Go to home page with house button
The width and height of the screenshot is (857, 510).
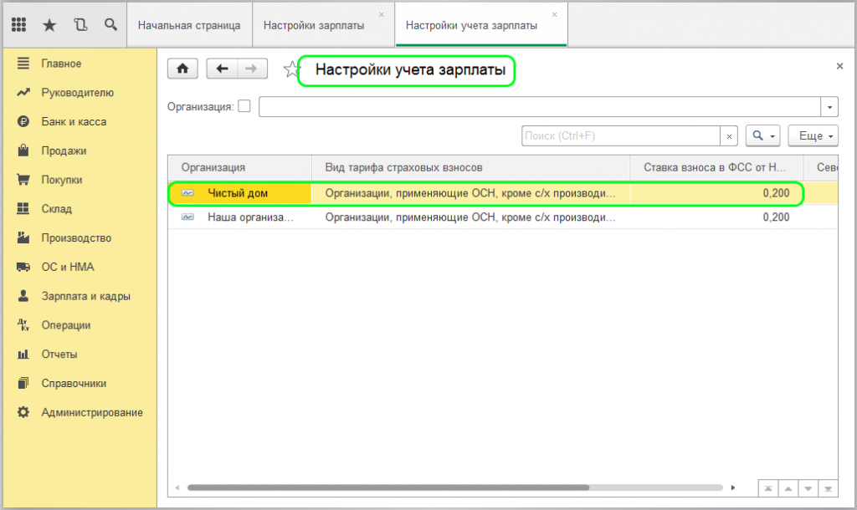click(182, 69)
